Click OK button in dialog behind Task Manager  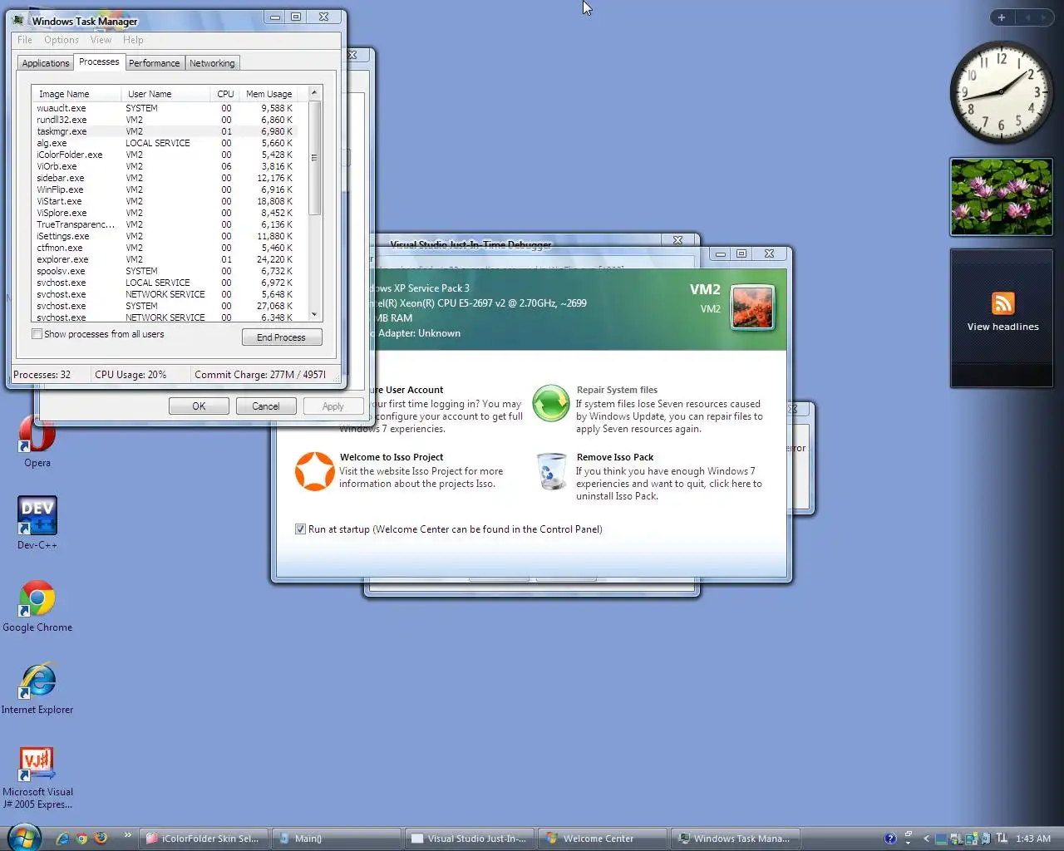tap(199, 406)
